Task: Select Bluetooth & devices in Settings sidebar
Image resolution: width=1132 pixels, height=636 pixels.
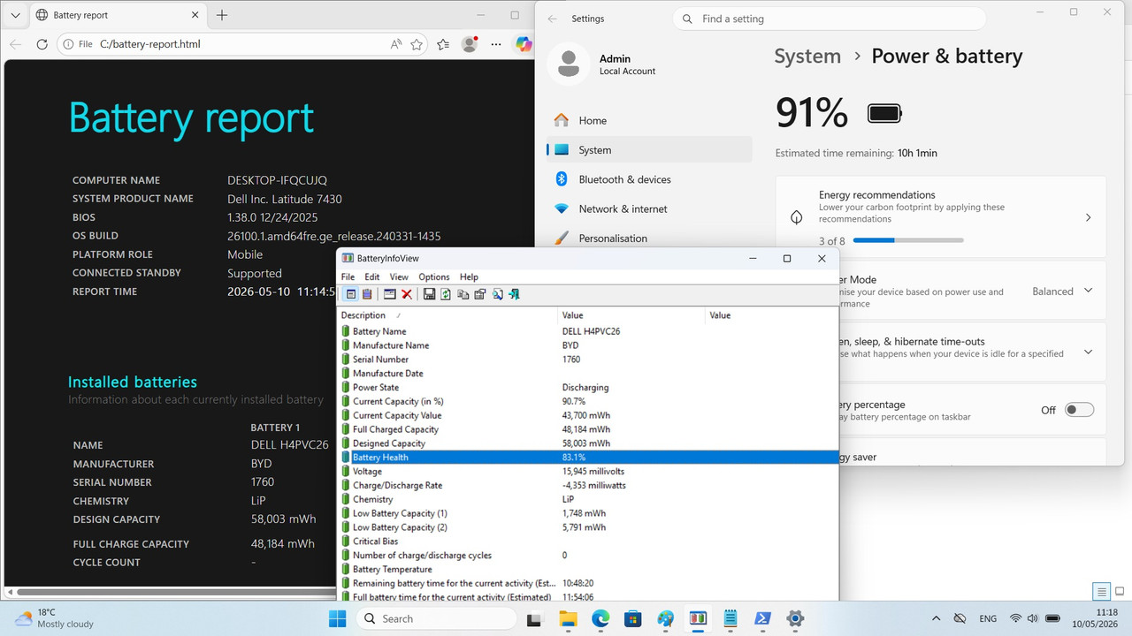Action: pyautogui.click(x=649, y=179)
